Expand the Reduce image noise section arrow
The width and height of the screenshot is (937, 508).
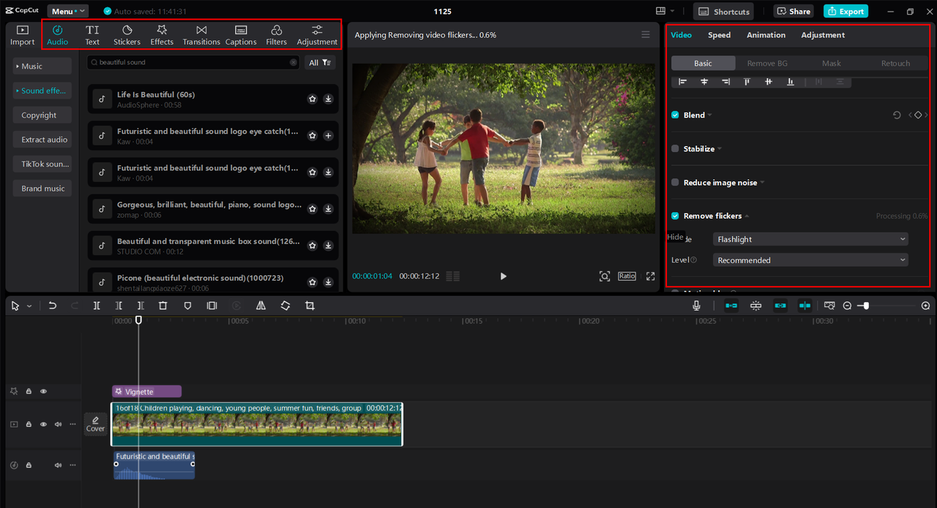pos(762,183)
